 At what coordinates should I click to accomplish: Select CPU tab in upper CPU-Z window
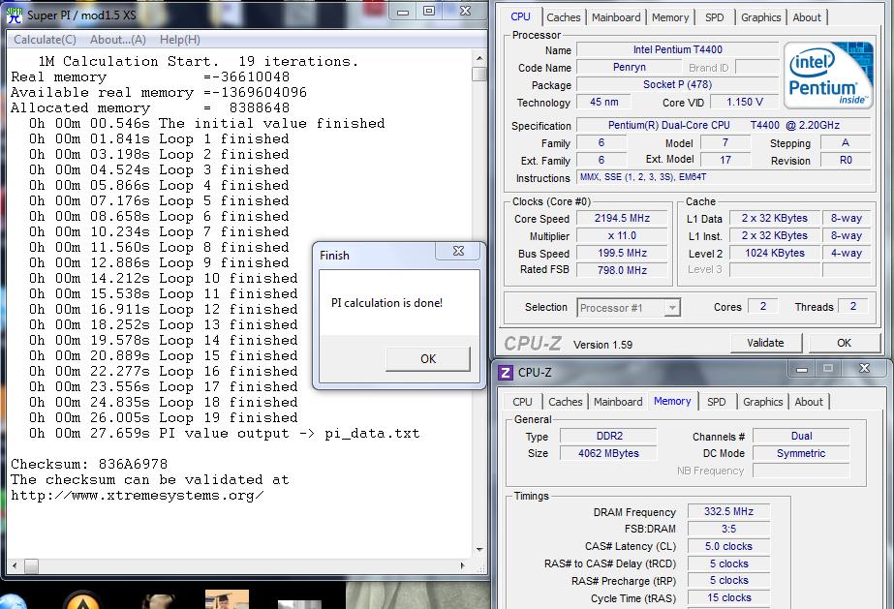point(520,16)
